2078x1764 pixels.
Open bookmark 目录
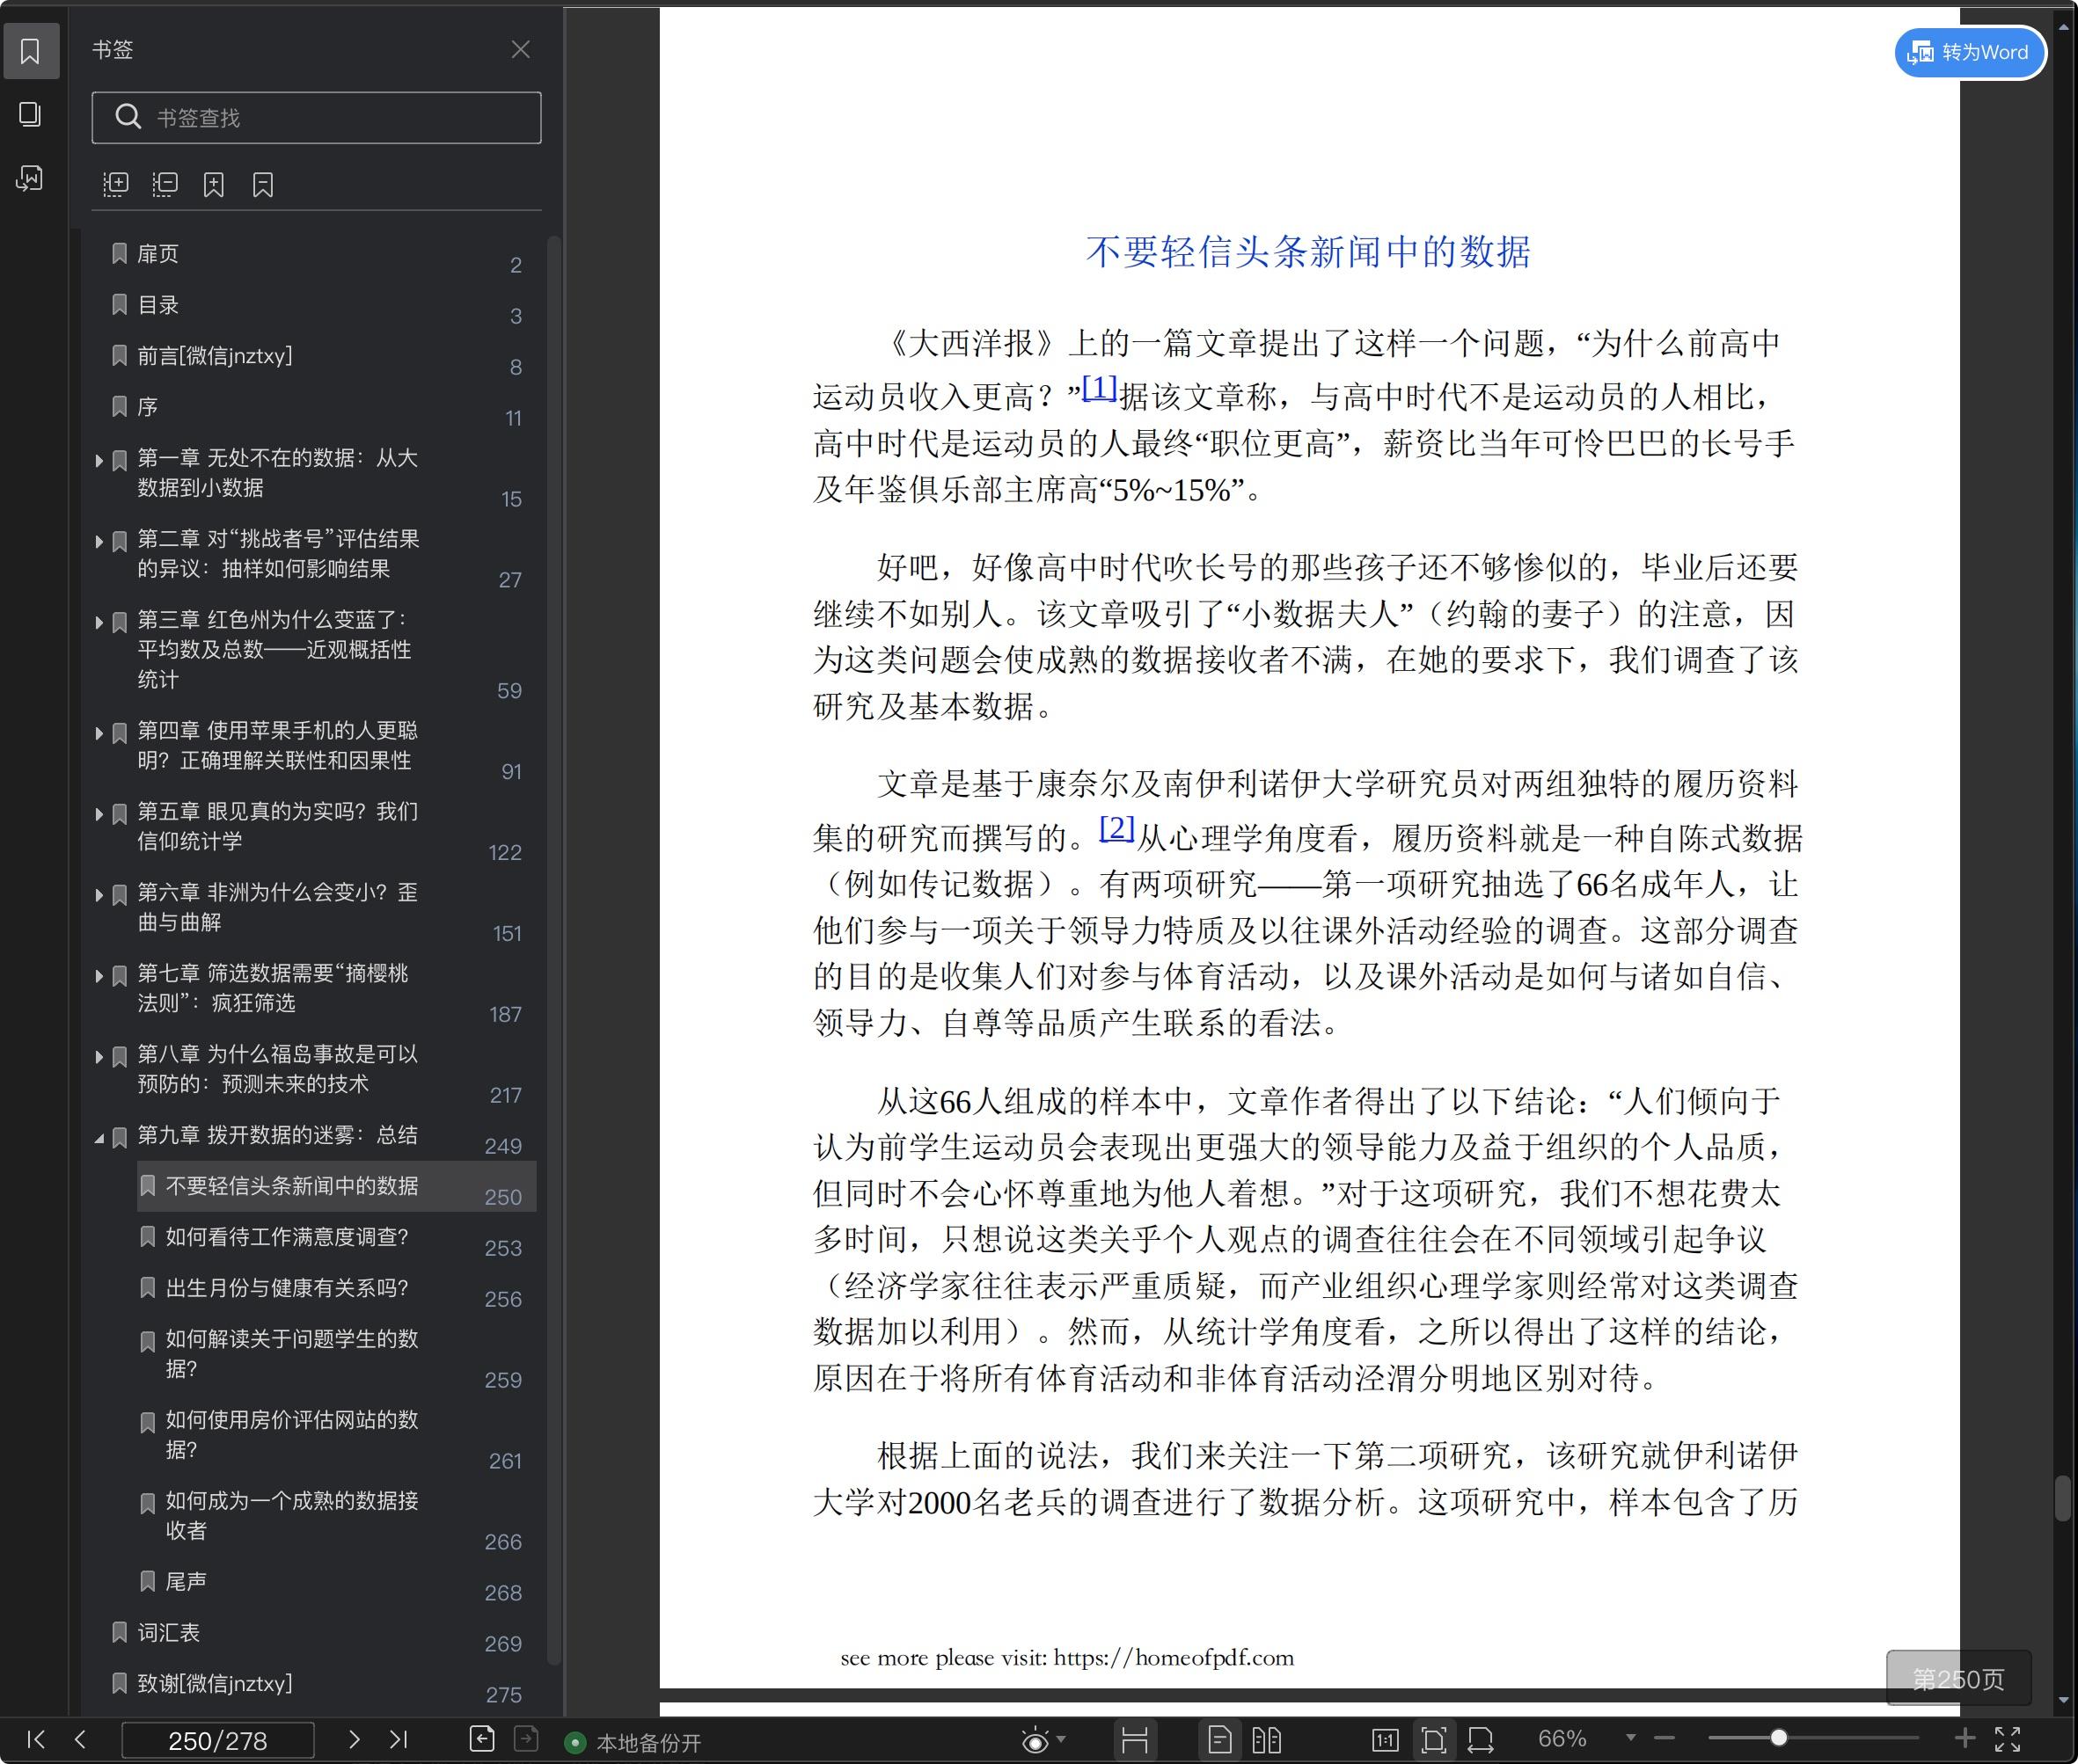[158, 305]
